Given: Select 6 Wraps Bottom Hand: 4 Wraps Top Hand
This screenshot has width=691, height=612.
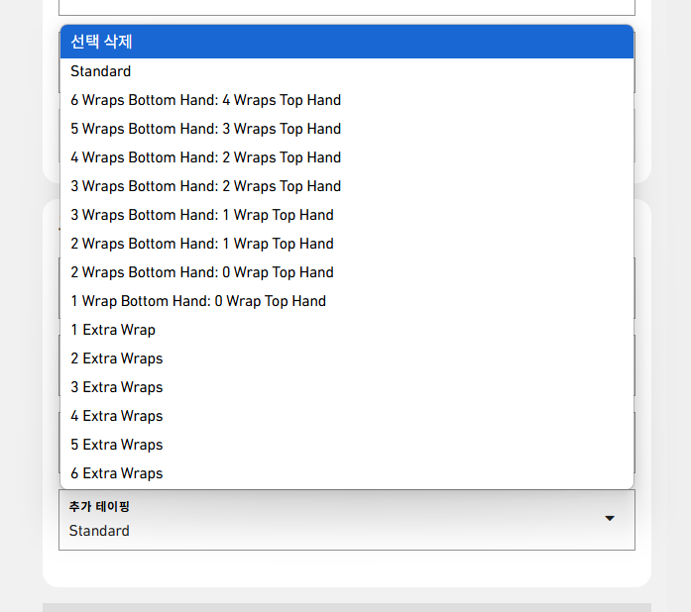Looking at the screenshot, I should 347,100.
